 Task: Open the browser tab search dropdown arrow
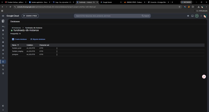coord(2,2)
